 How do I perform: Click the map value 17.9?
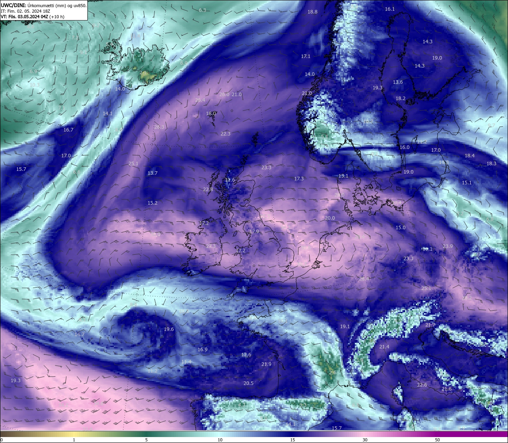tap(254, 232)
